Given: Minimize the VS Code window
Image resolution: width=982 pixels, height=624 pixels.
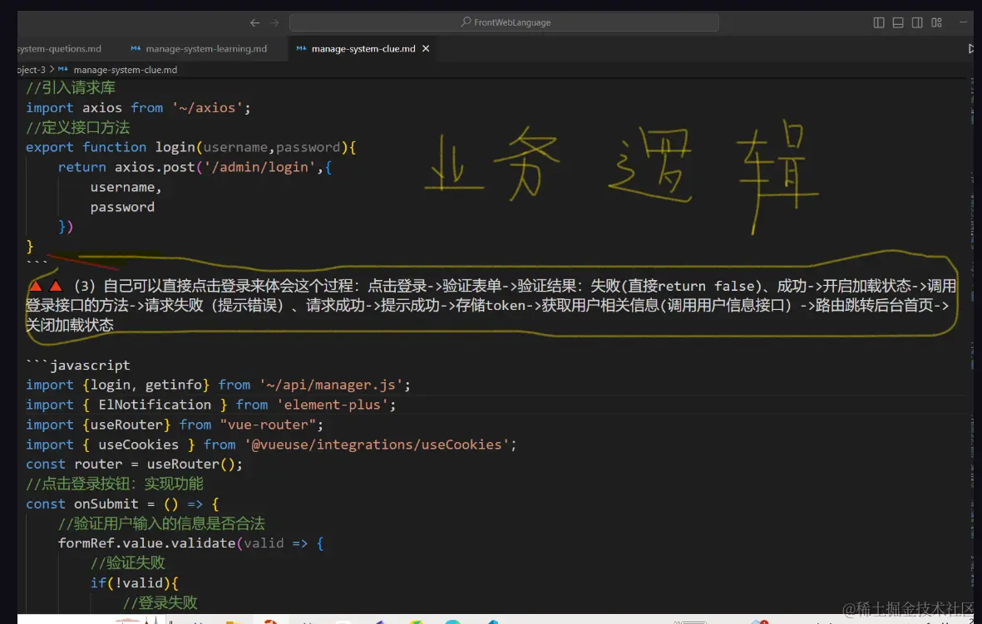Looking at the screenshot, I should 963,22.
